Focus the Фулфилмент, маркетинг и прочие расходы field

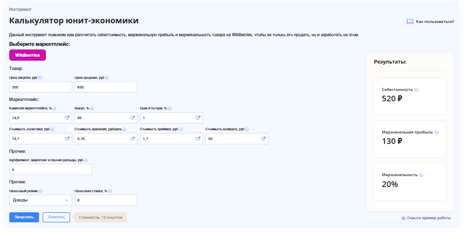point(50,170)
